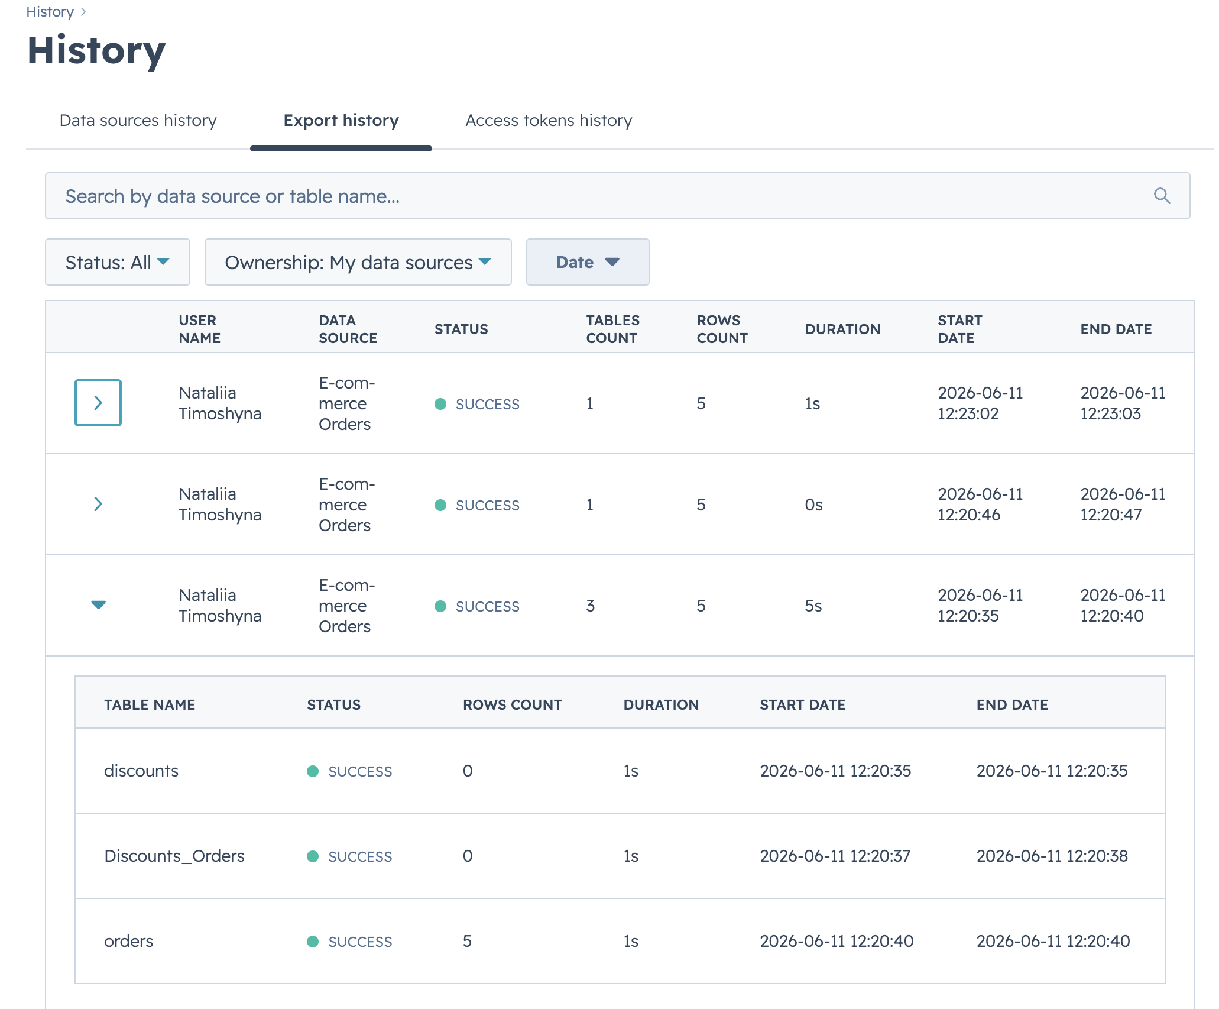Click the Discounts_Orders table name
The height and width of the screenshot is (1009, 1219).
pyautogui.click(x=174, y=856)
